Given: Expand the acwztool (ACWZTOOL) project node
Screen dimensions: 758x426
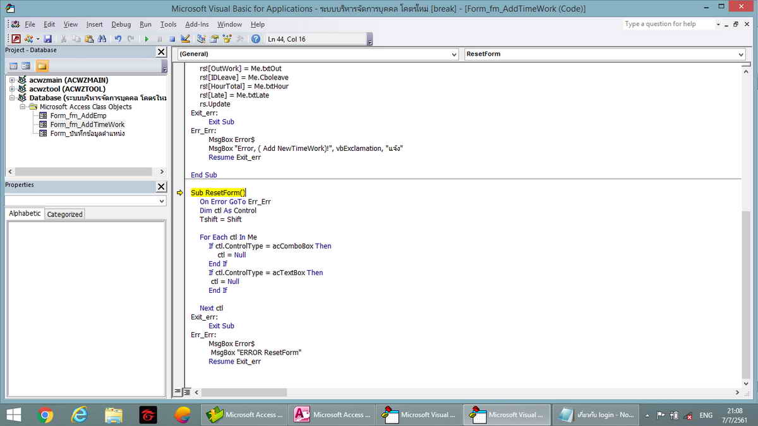Looking at the screenshot, I should pyautogui.click(x=11, y=89).
